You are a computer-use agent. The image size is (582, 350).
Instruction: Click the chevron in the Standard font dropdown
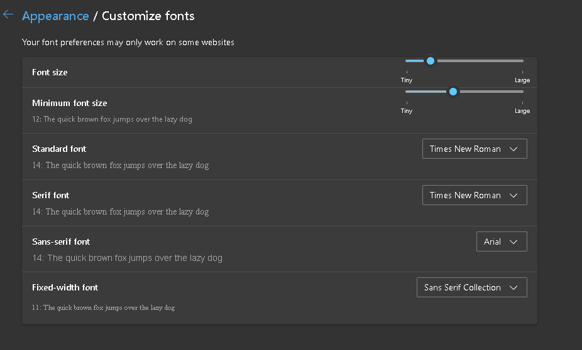click(513, 149)
